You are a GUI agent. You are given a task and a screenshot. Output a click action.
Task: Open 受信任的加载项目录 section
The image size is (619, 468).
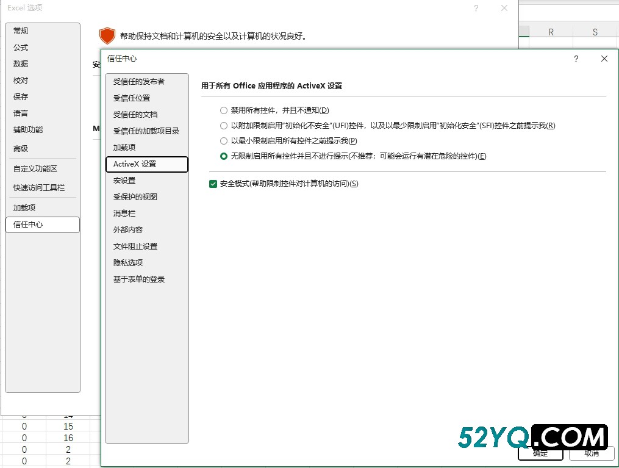click(x=146, y=131)
